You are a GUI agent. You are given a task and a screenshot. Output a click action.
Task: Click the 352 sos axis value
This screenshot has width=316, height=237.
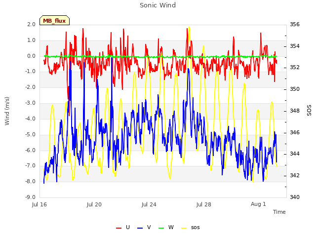(295, 67)
